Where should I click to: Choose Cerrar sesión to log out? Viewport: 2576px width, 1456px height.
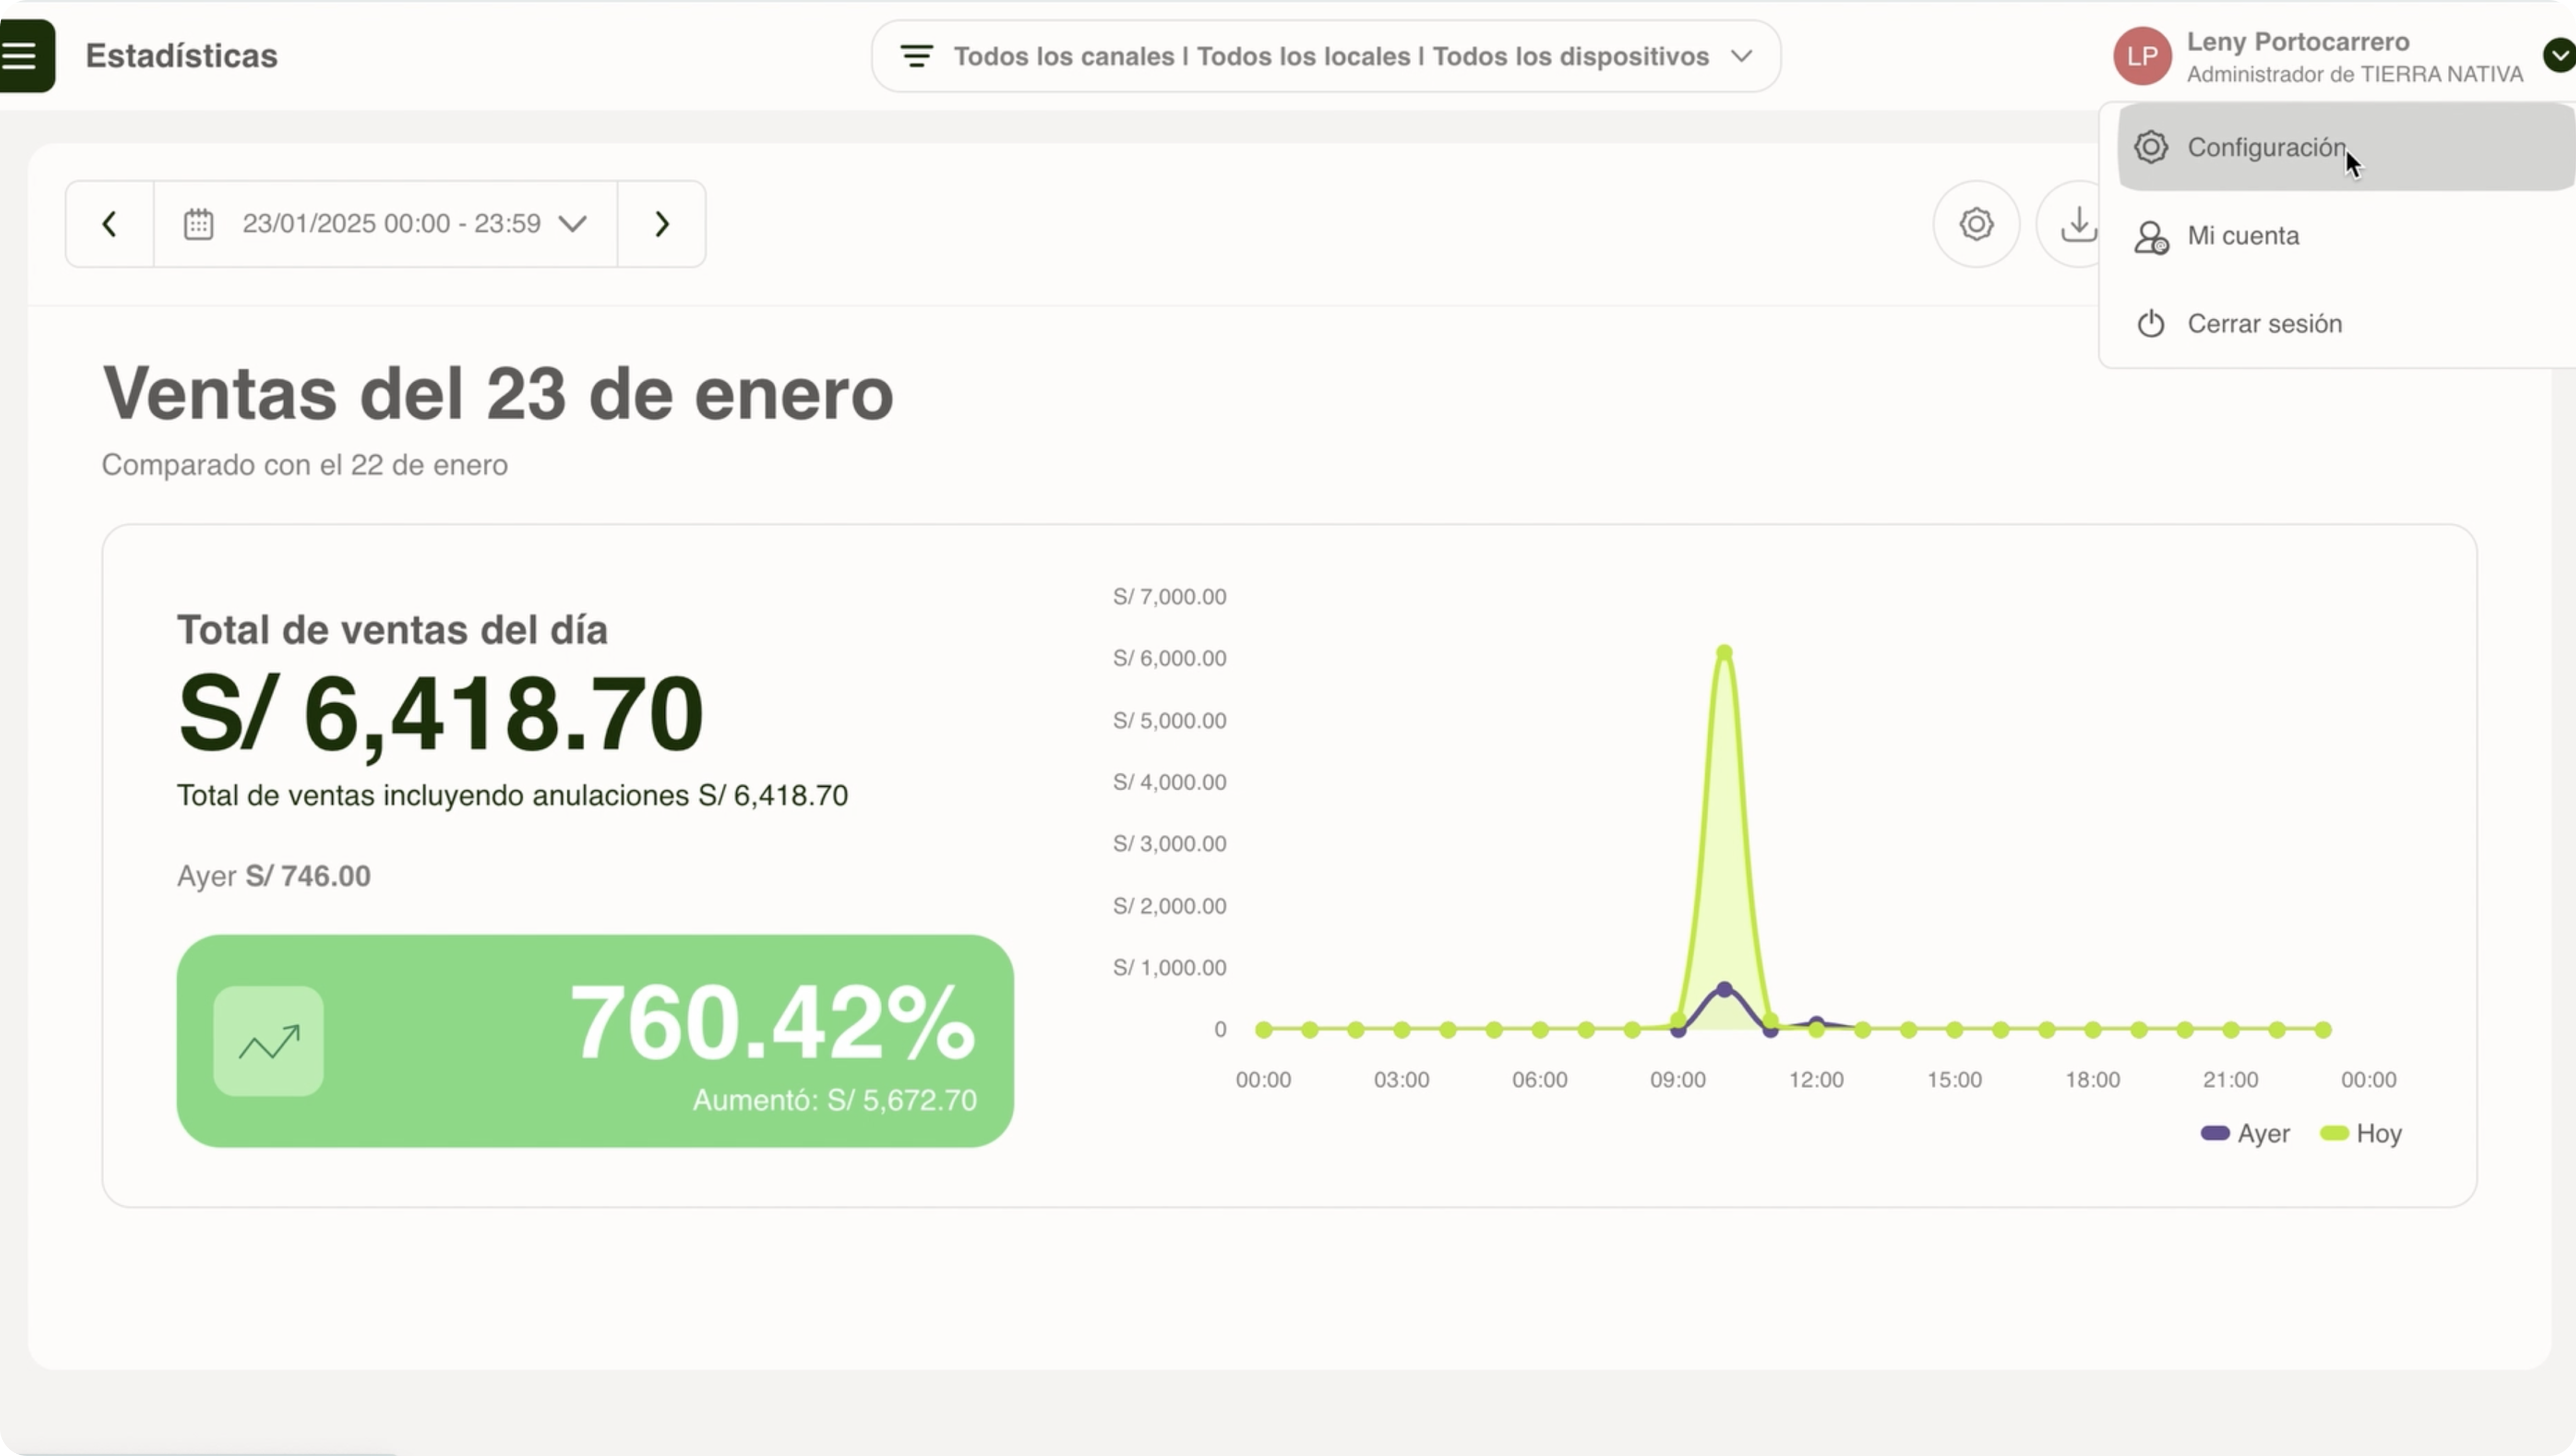click(x=2264, y=324)
